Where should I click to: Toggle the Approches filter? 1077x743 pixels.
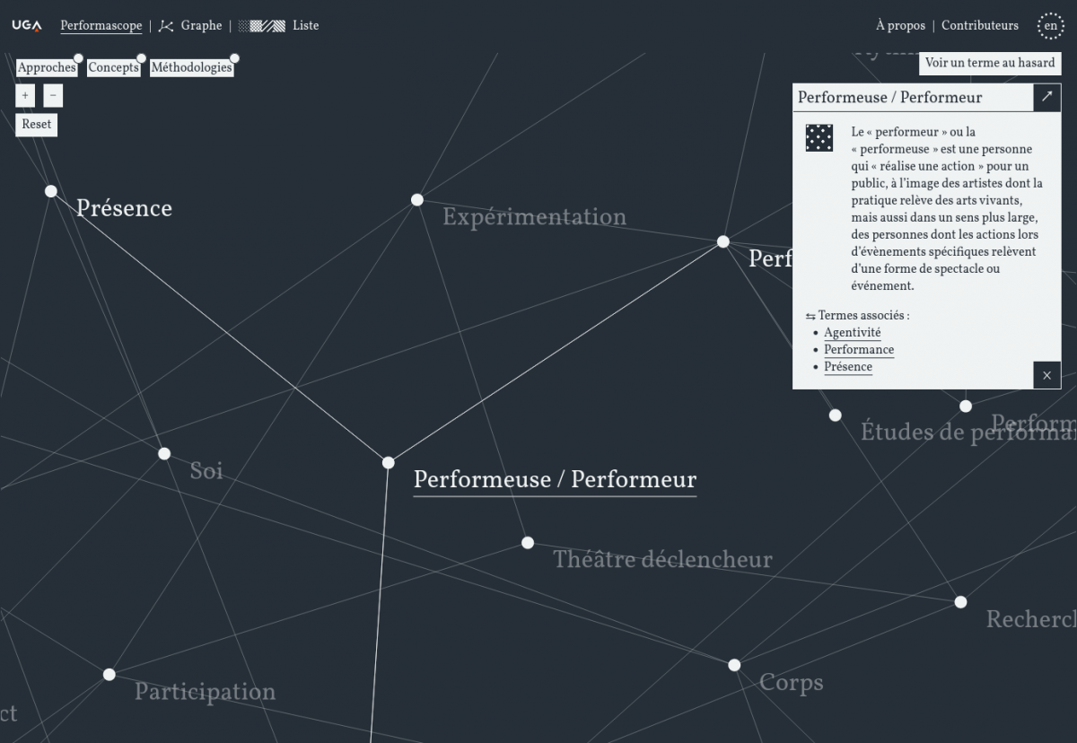point(47,68)
